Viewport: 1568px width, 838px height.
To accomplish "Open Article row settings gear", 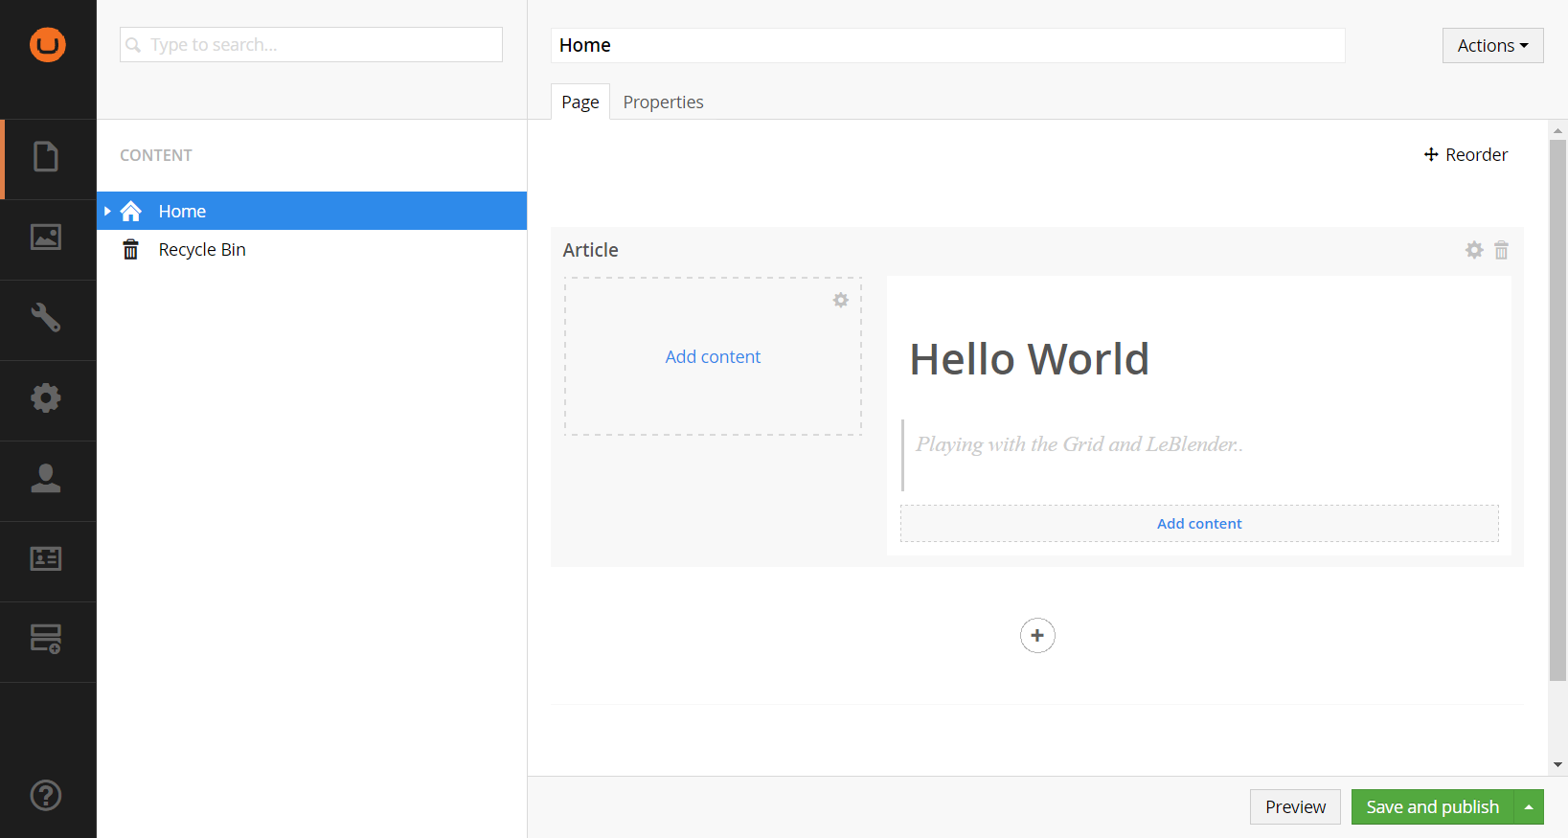I will (1474, 250).
